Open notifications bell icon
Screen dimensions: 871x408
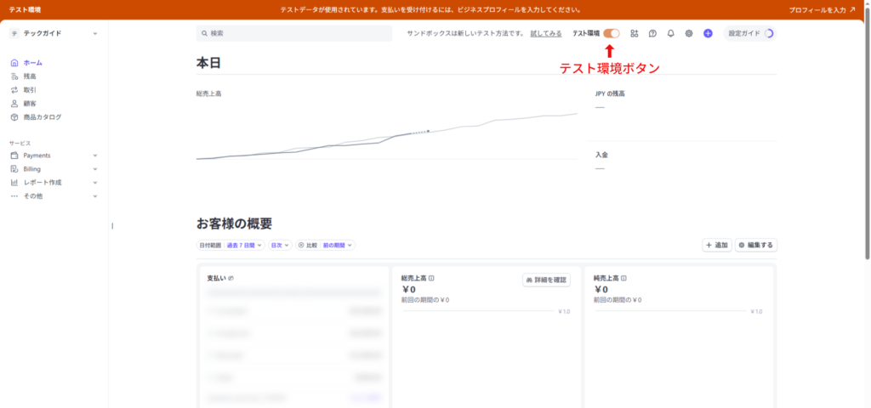pyautogui.click(x=670, y=33)
